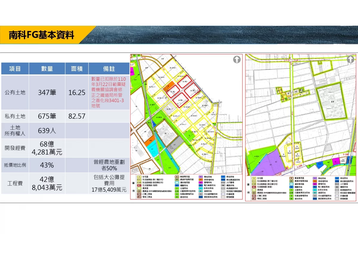Click the red note mentioning 善化段3401-3地號

tap(109, 92)
